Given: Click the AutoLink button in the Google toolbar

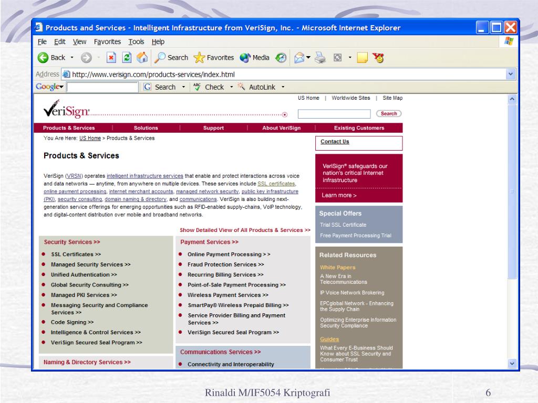Looking at the screenshot, I should pos(256,87).
